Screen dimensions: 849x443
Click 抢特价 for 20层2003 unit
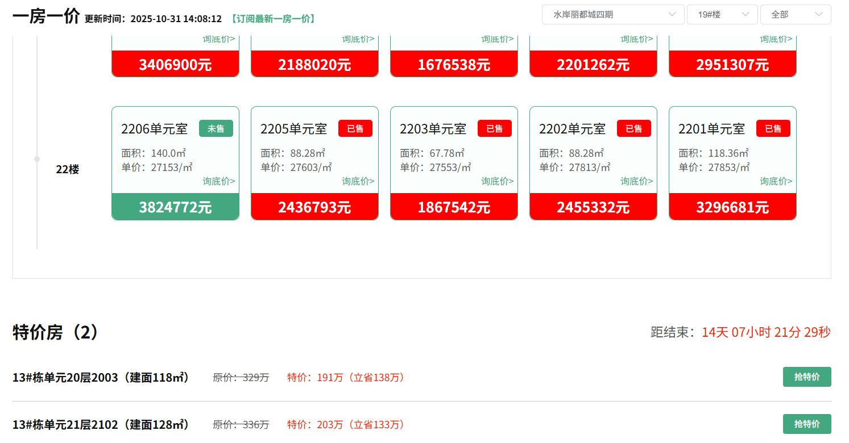pos(806,377)
